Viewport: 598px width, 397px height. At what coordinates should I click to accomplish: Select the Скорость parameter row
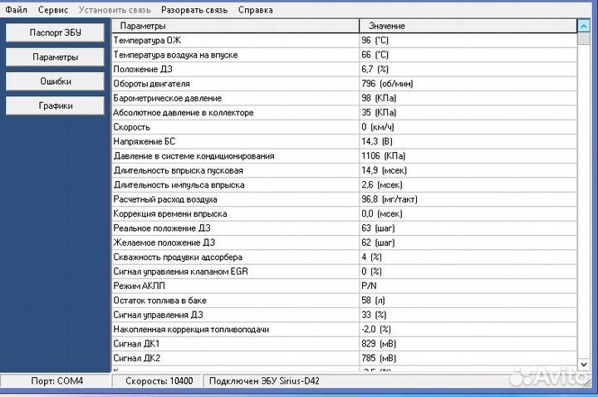pyautogui.click(x=345, y=127)
